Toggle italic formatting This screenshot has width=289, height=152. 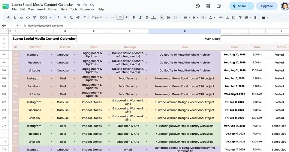[x=140, y=17]
